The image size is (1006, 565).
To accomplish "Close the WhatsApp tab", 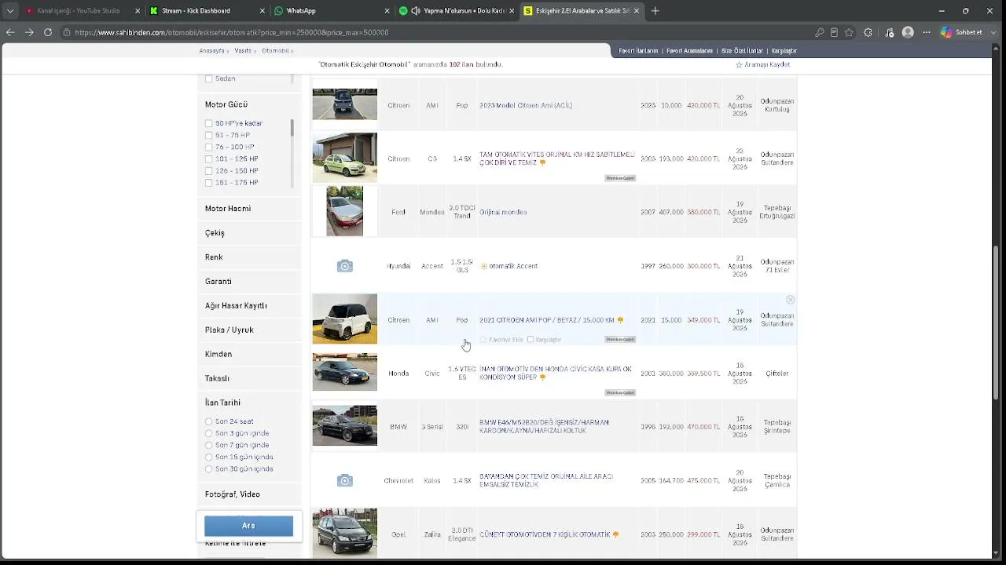I will coord(387,11).
